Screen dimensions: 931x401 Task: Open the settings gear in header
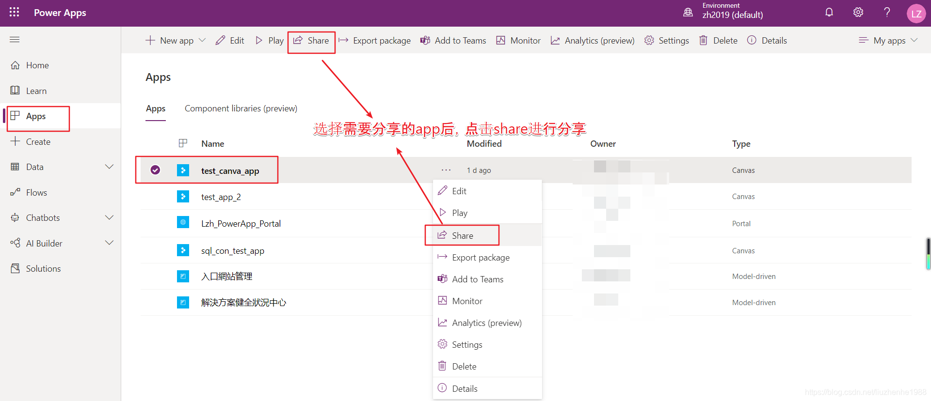point(858,13)
